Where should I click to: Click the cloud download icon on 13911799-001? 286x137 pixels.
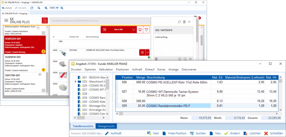(40, 75)
